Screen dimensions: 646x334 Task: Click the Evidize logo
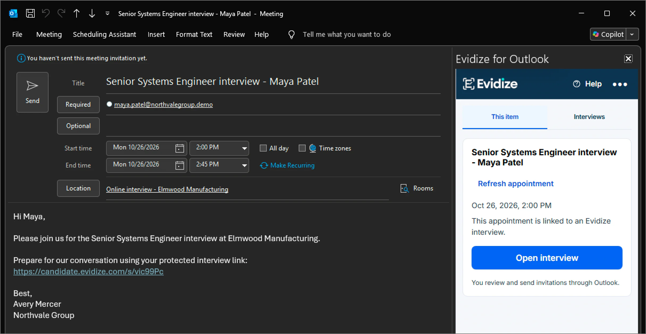[490, 84]
